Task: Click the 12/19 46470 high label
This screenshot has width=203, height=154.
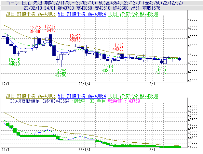Action: [x=50, y=28]
